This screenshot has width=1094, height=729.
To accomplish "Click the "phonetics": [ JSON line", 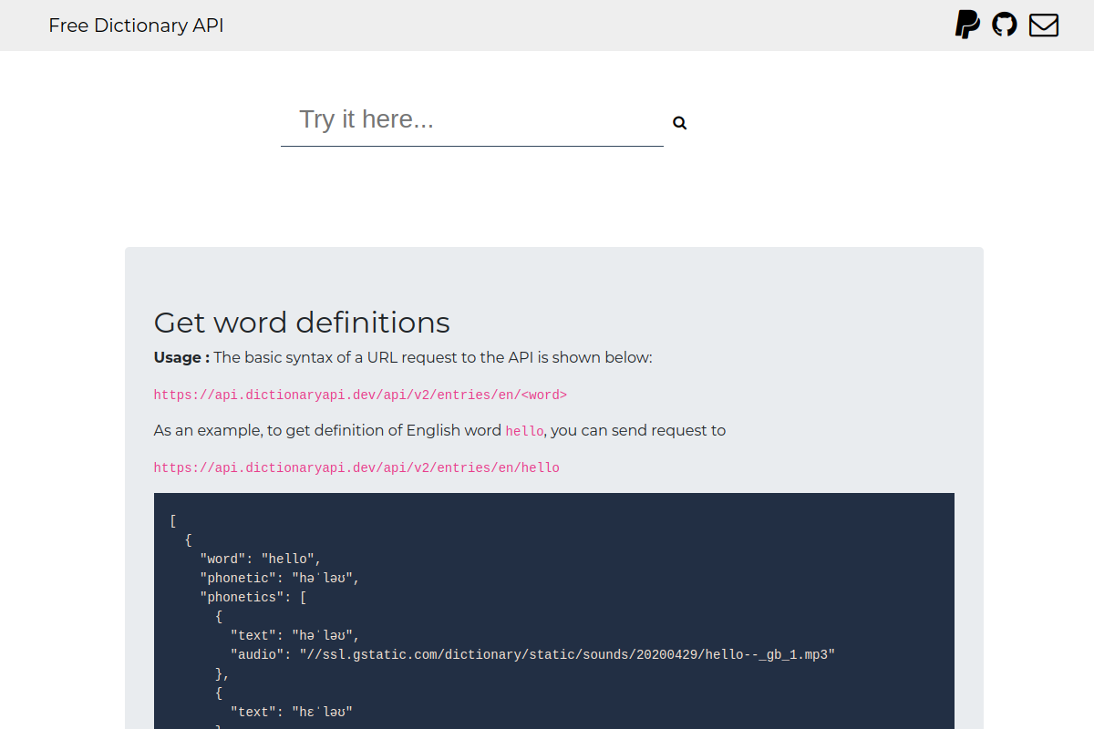I will pyautogui.click(x=253, y=597).
